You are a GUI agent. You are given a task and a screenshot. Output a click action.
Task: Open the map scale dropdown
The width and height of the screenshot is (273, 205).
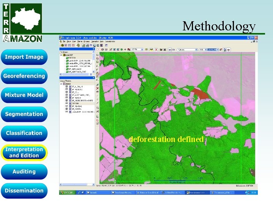[x=142, y=49]
